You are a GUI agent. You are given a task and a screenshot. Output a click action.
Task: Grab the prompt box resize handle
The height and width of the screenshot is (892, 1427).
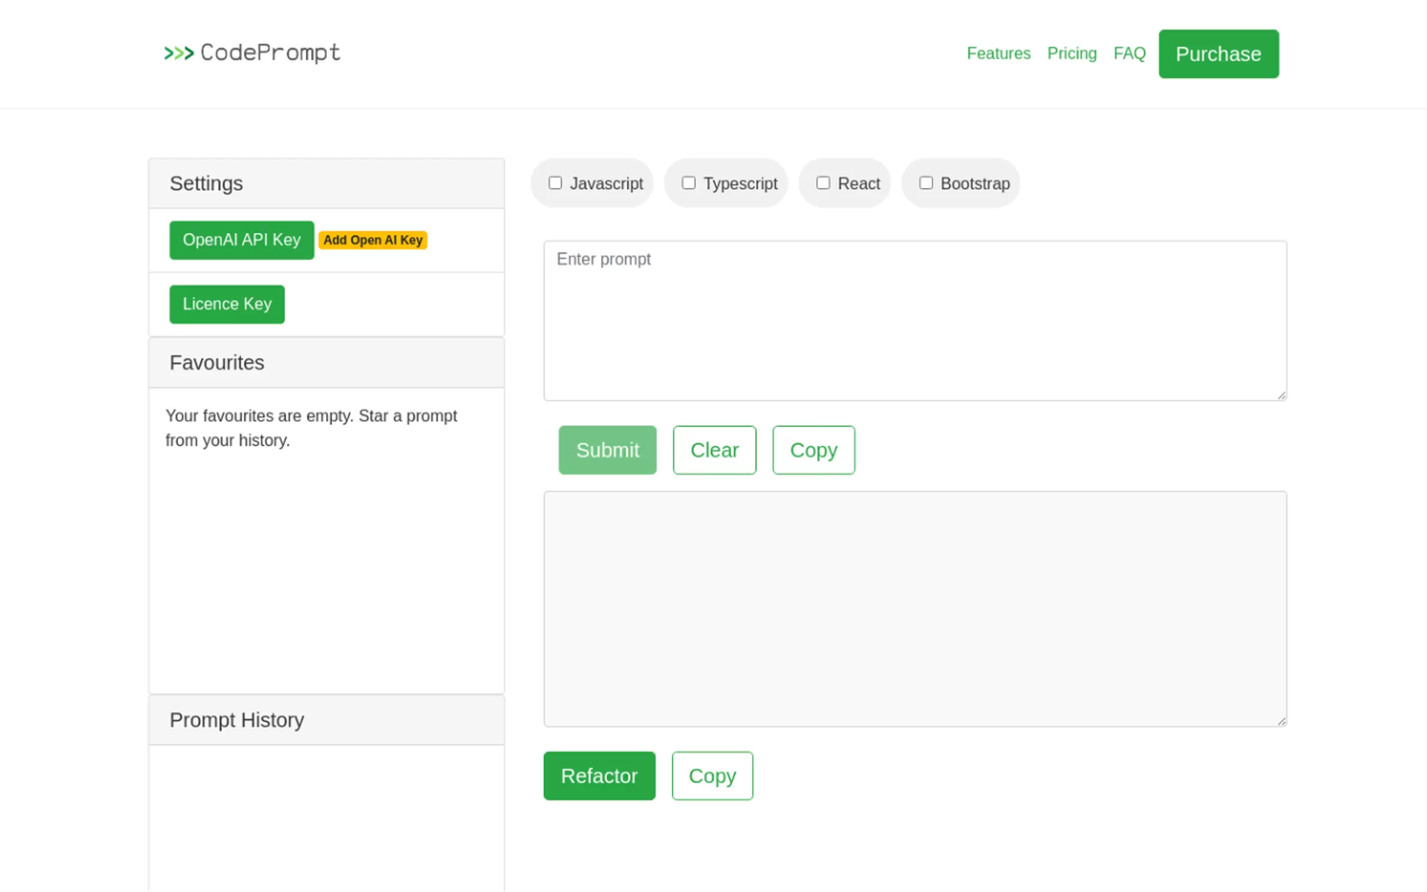tap(1281, 395)
